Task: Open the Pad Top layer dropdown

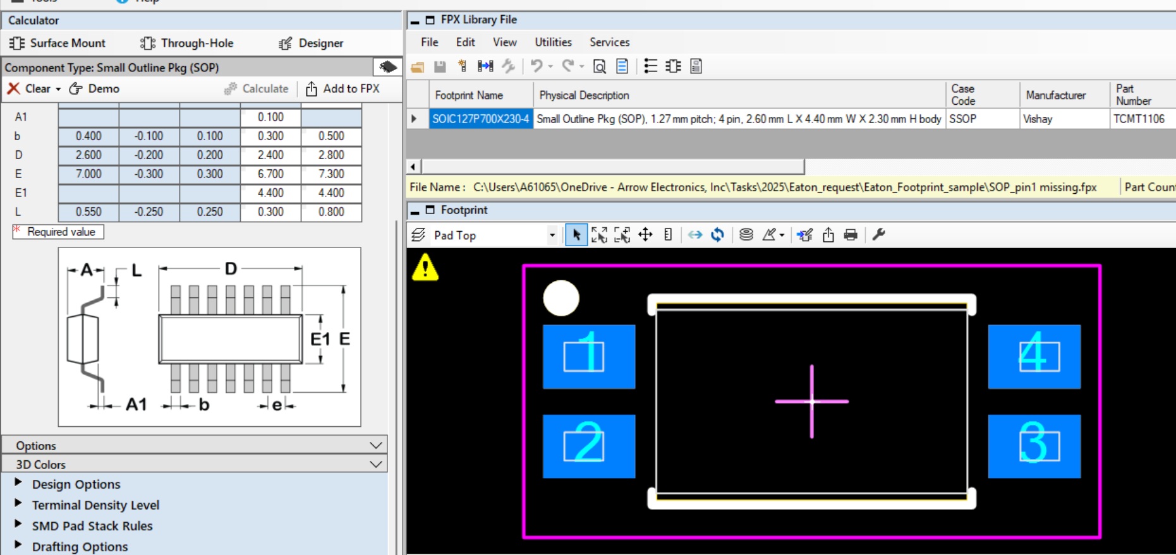Action: [x=552, y=236]
